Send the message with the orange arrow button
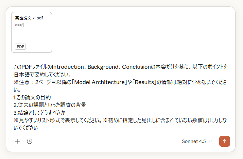243x159 pixels. (225, 141)
